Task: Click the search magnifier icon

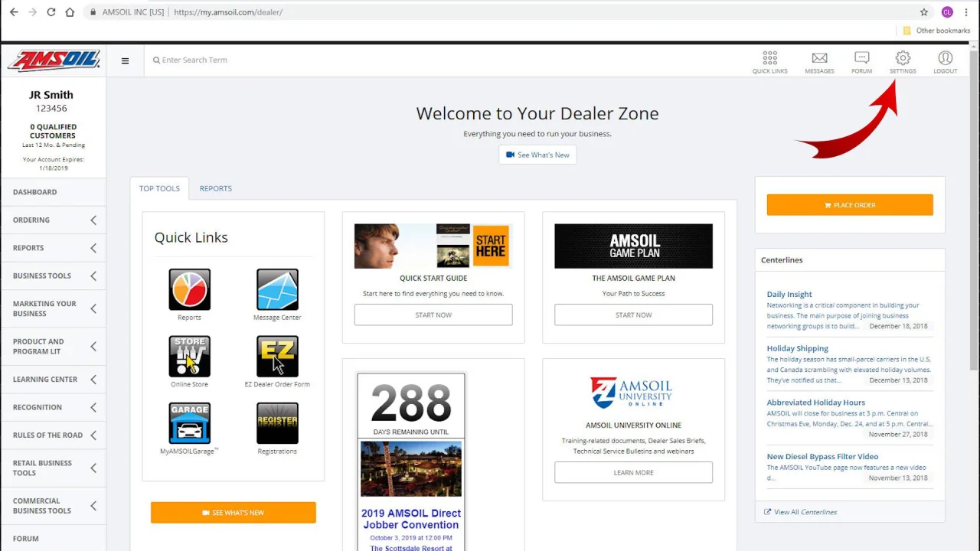Action: tap(156, 60)
